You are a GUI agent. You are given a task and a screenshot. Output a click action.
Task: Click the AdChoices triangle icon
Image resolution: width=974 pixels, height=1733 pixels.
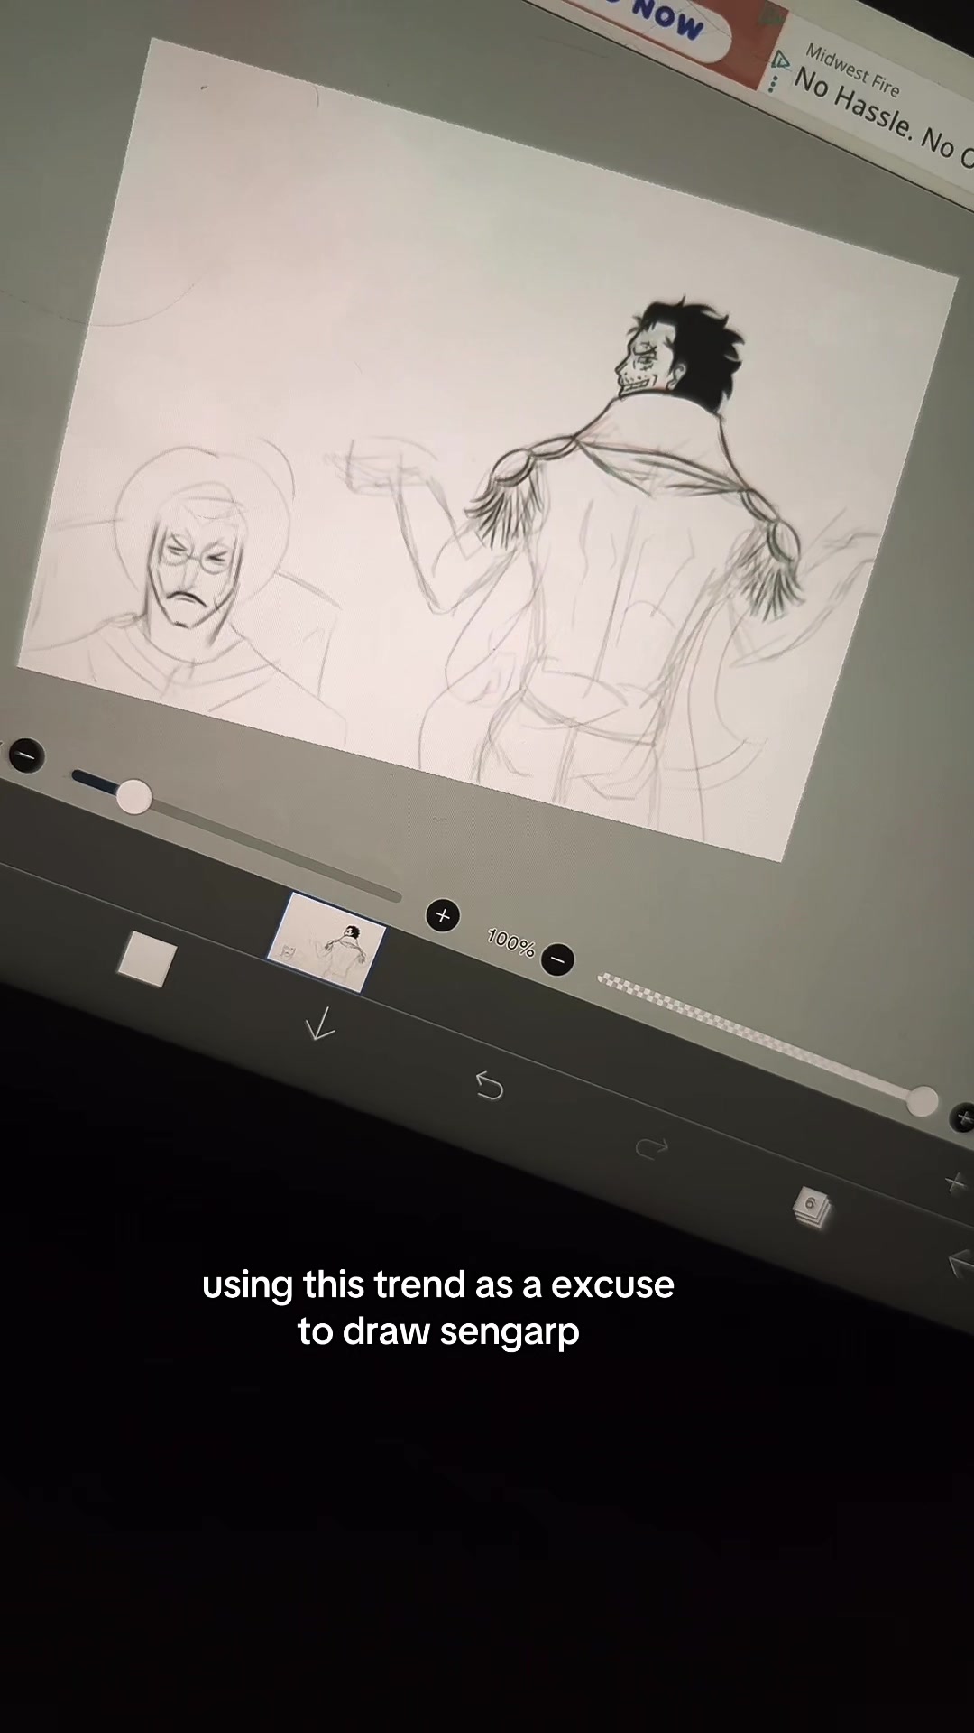point(778,62)
